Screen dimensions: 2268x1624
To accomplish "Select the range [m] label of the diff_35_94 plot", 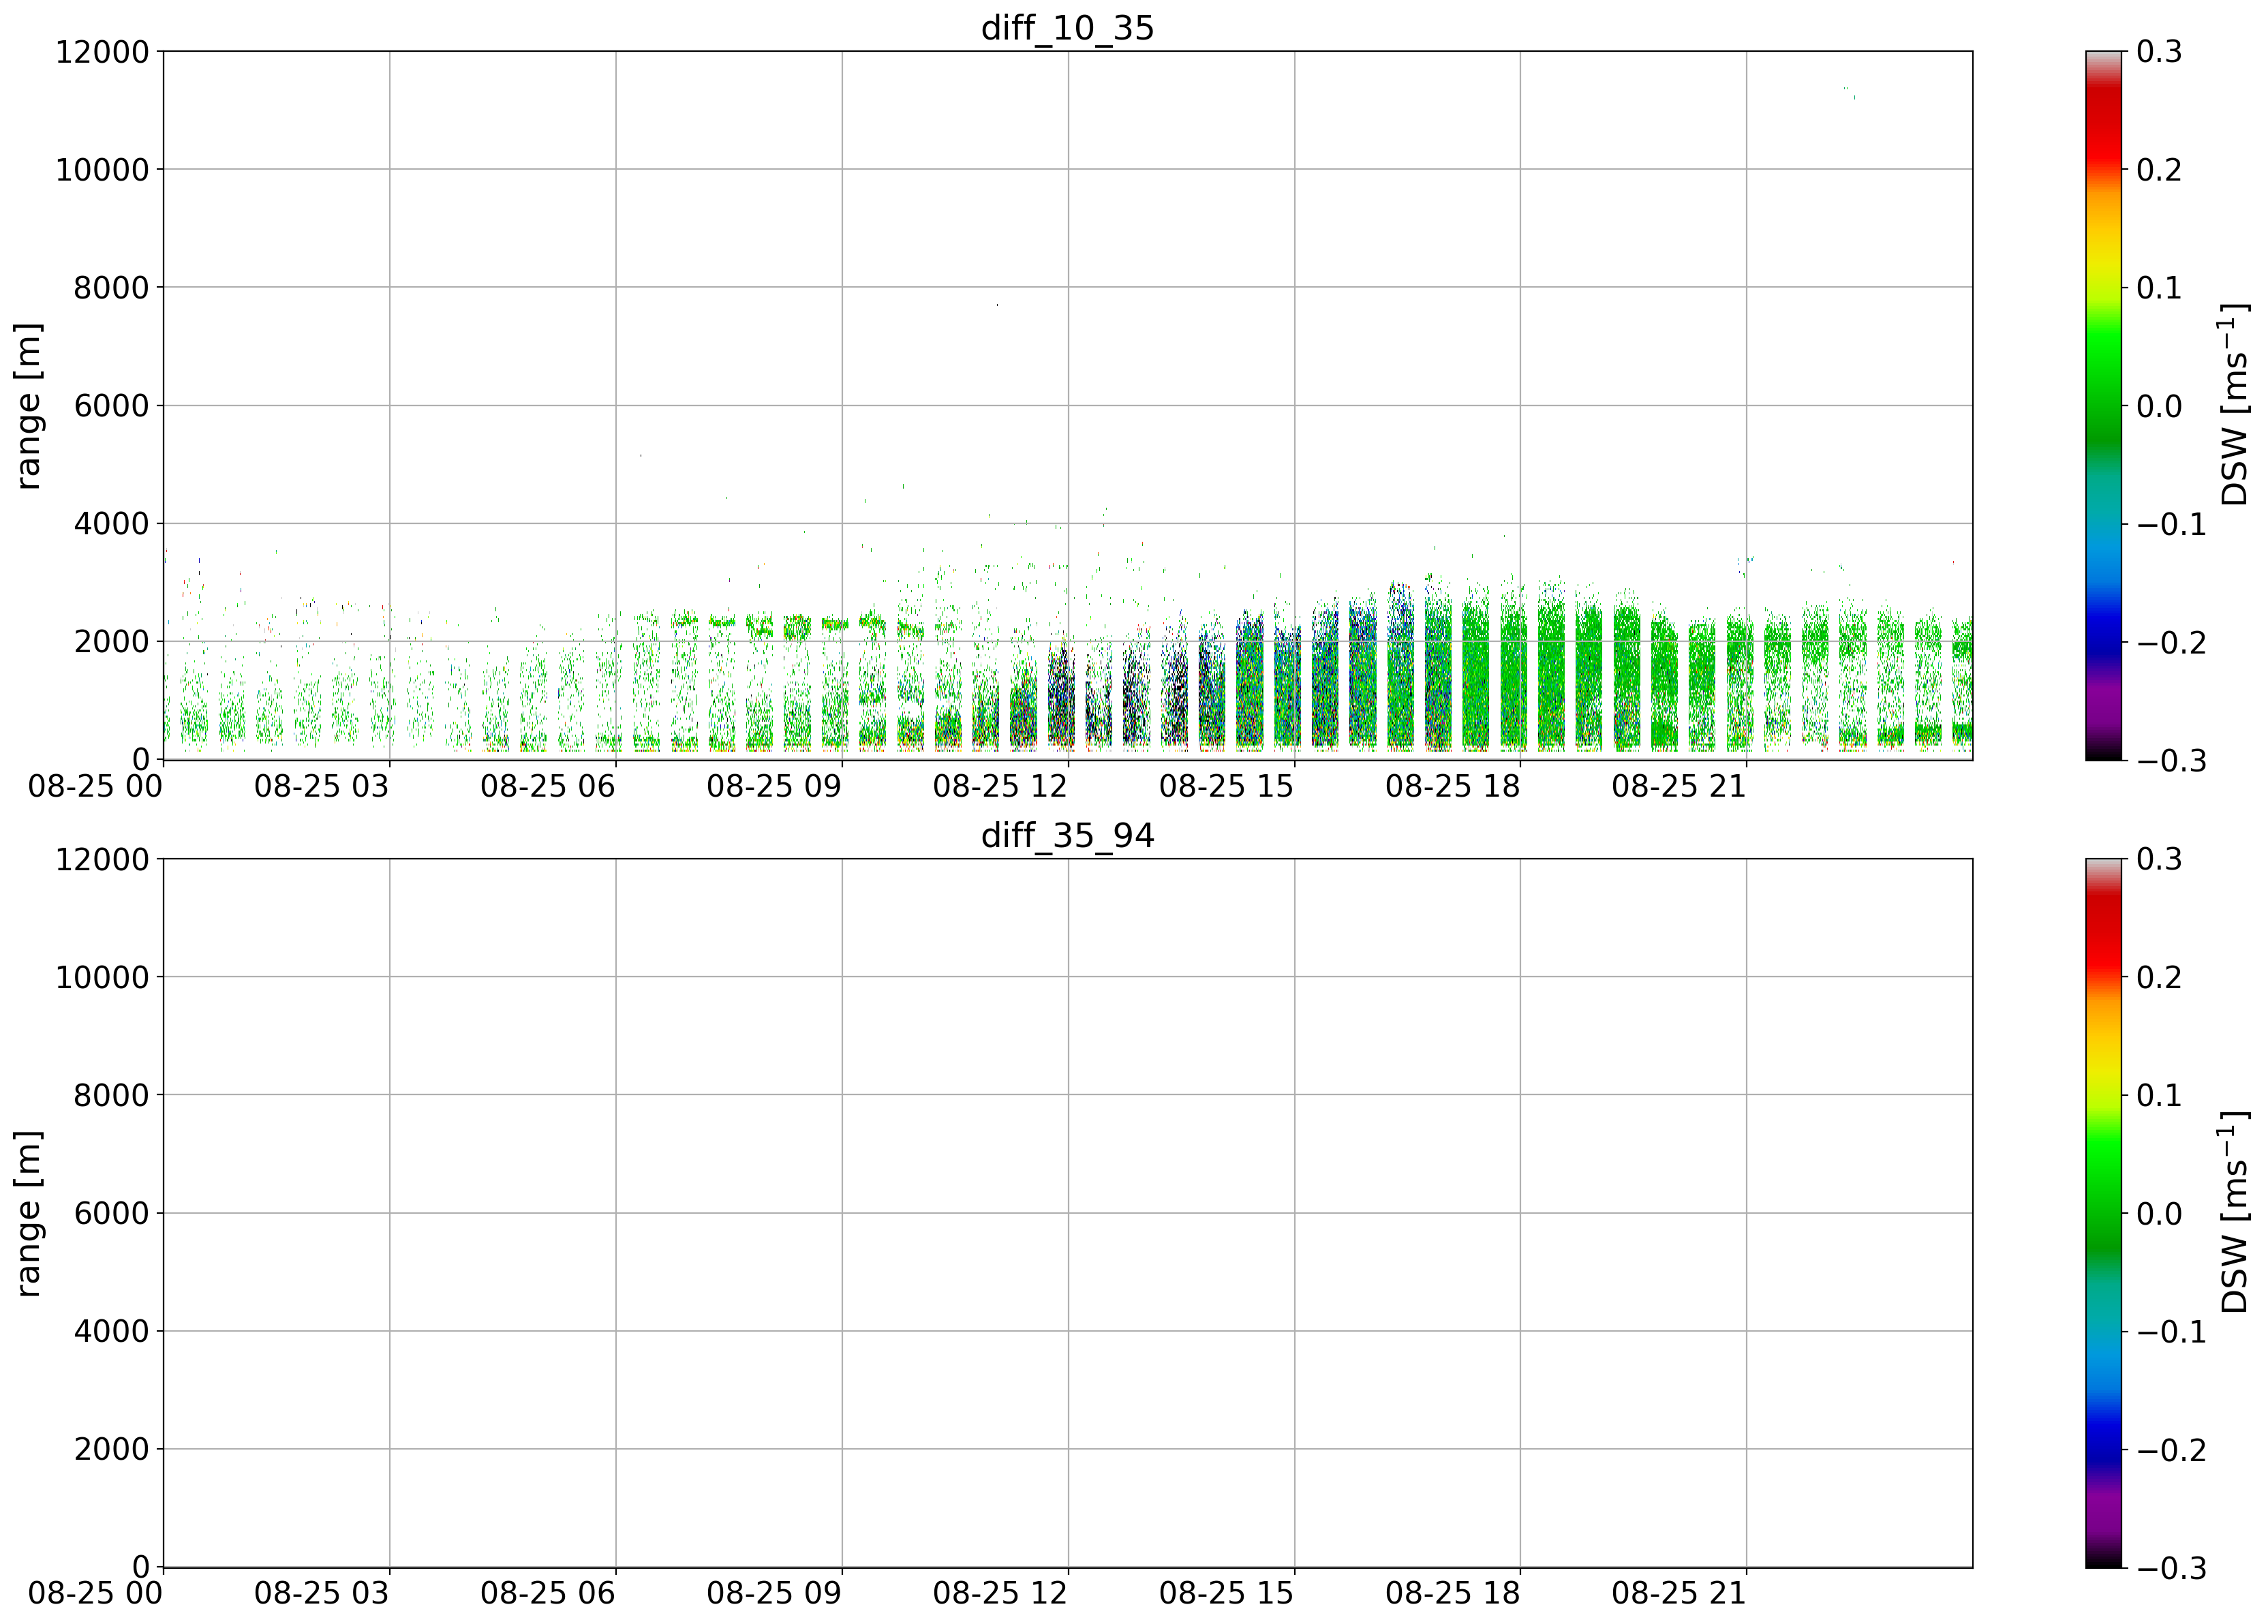I will (29, 1214).
